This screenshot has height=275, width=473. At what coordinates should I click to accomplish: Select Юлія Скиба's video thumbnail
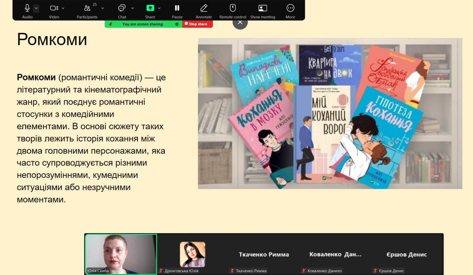tap(121, 254)
